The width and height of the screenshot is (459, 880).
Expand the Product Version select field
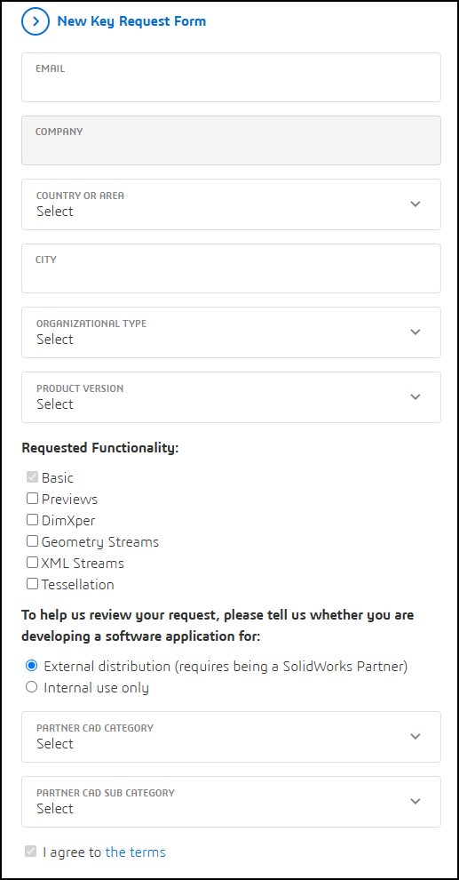pyautogui.click(x=231, y=396)
